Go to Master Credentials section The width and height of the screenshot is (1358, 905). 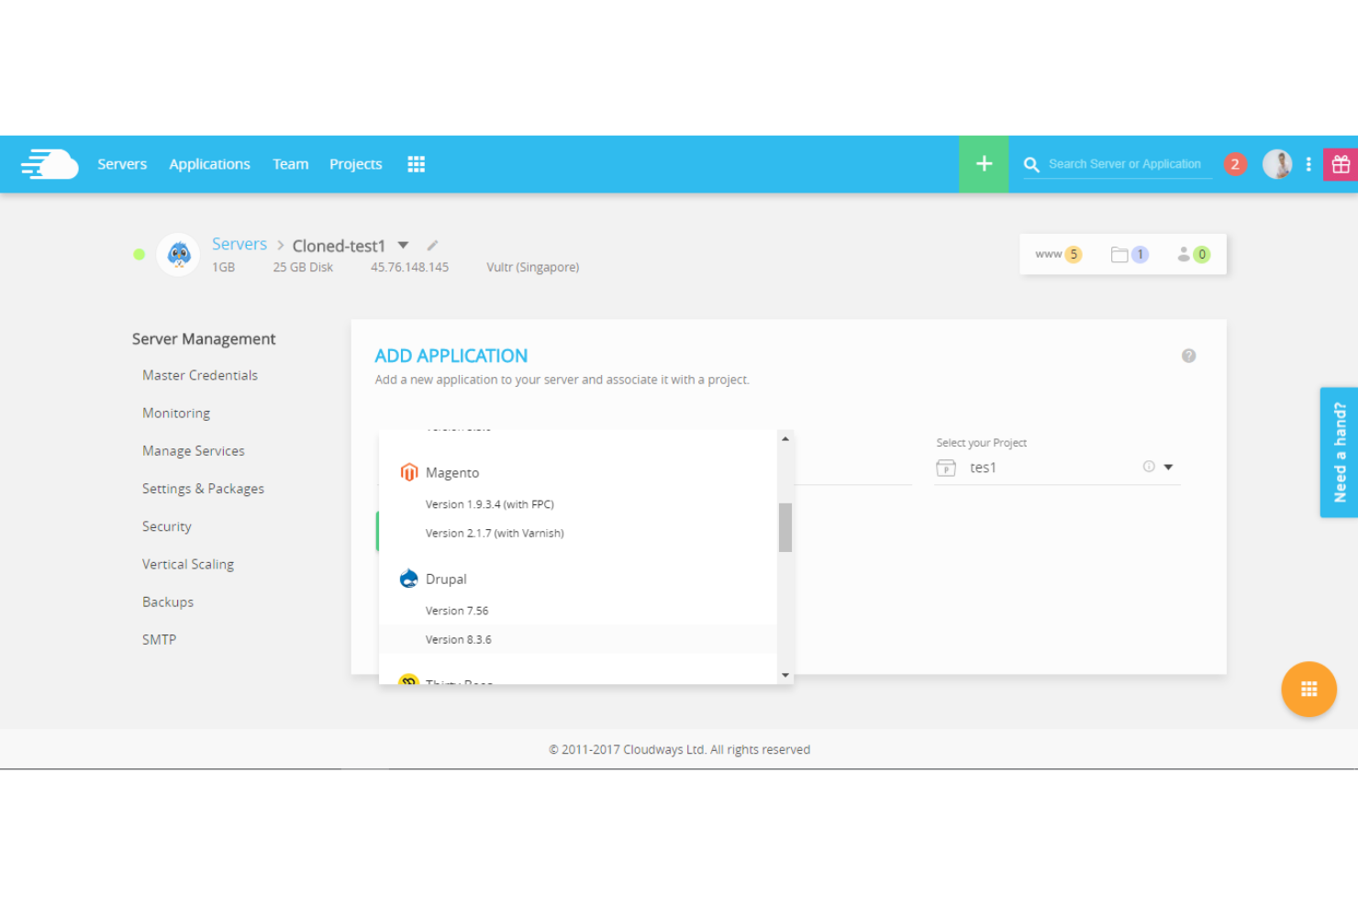click(200, 375)
